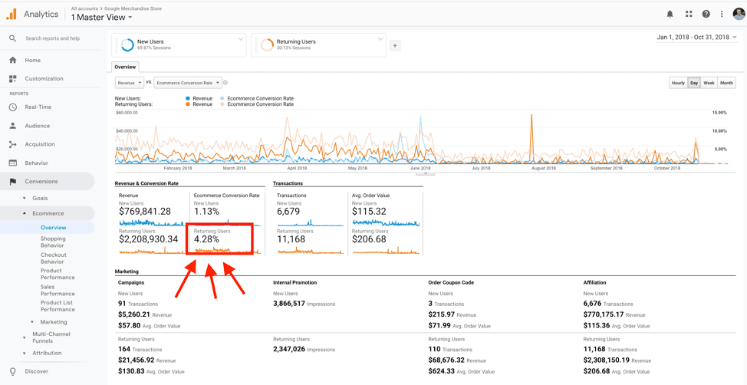Open Shopping Behavior report
This screenshot has height=385, width=747.
coord(53,242)
